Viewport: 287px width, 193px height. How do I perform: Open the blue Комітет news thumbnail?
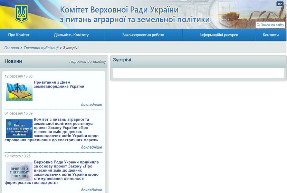19,129
